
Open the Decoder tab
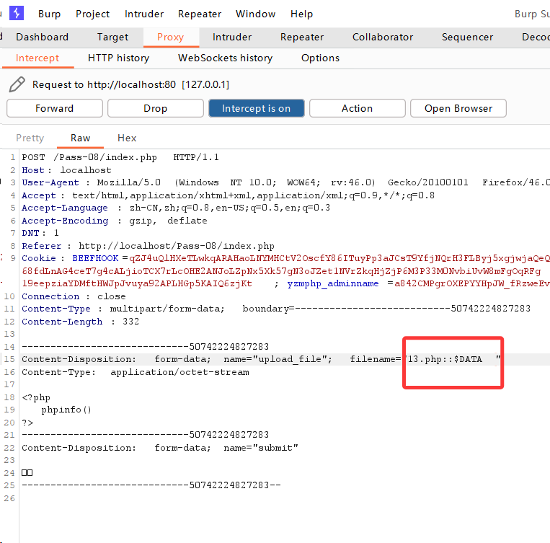[536, 37]
